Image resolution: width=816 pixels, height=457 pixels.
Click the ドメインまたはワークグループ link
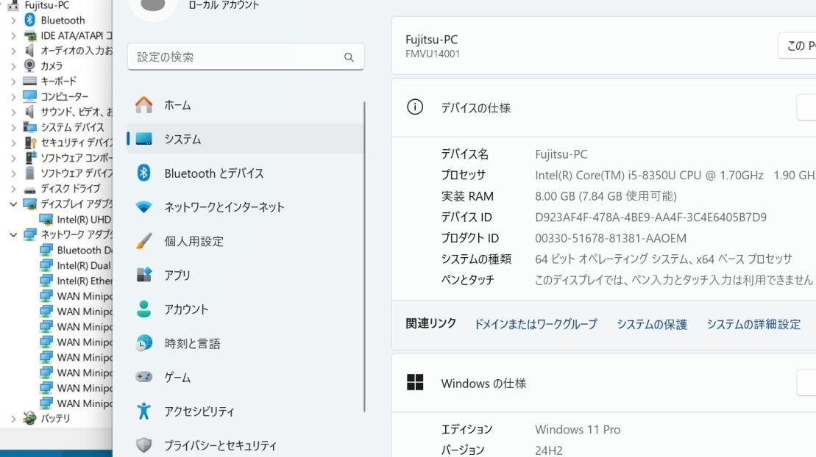(535, 324)
